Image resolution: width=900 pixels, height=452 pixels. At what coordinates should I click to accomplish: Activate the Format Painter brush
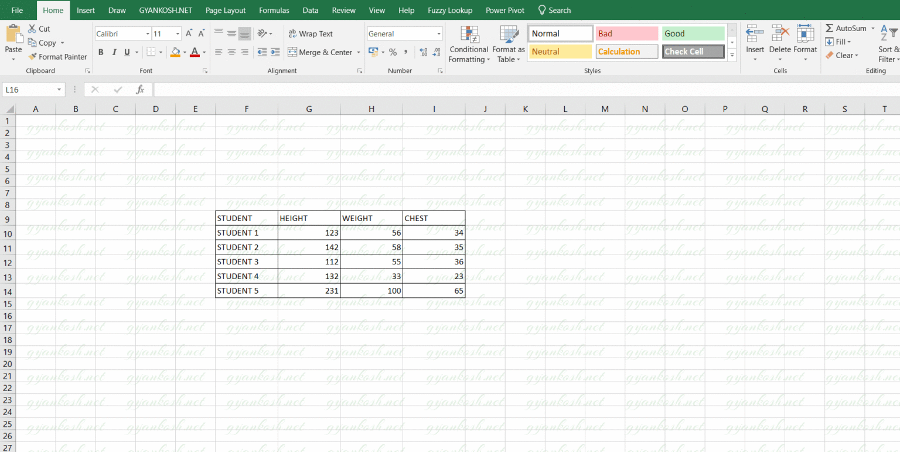pos(57,57)
